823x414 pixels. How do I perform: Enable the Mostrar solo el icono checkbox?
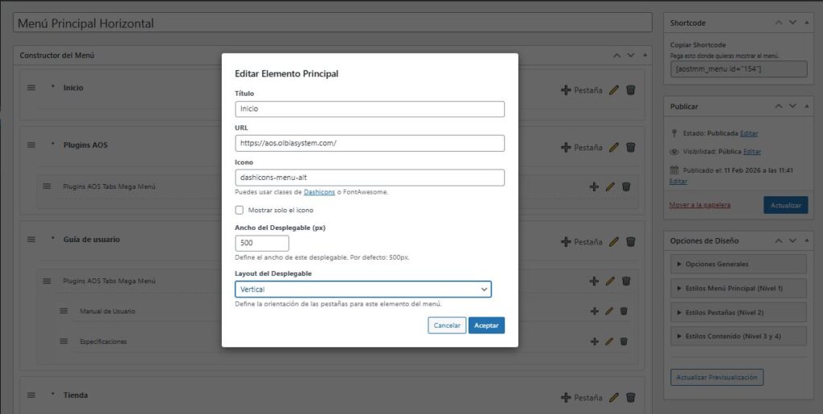(240, 210)
